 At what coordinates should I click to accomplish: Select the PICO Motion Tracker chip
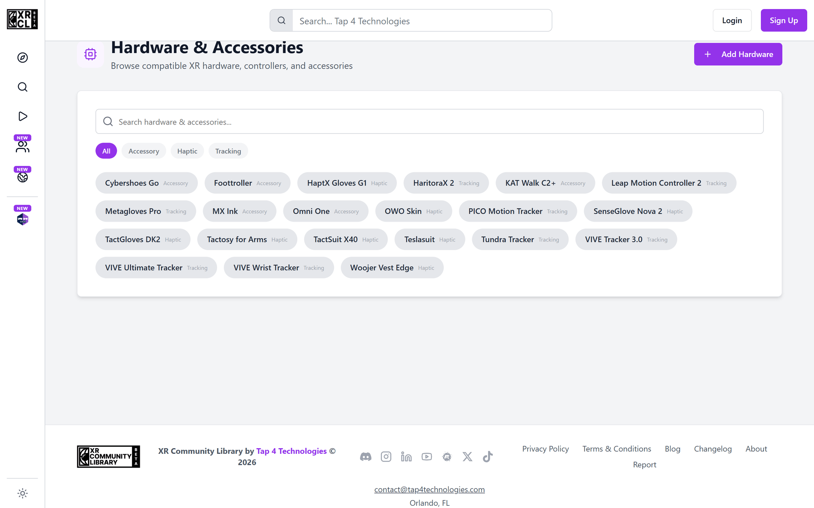click(x=518, y=211)
